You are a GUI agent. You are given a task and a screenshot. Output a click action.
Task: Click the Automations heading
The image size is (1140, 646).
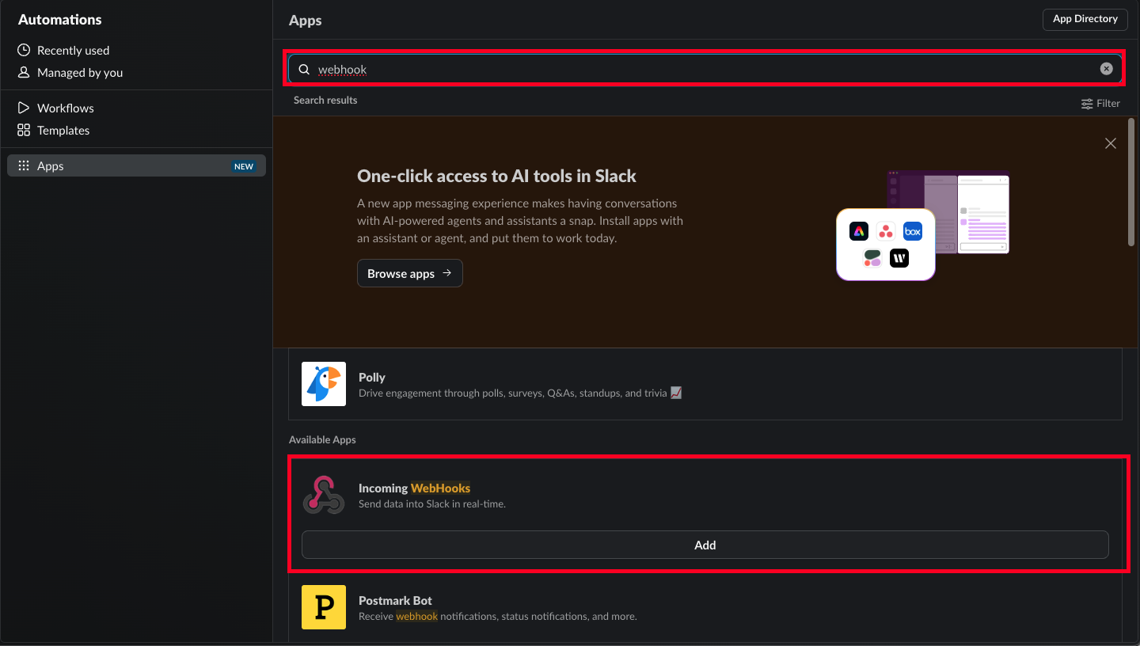[60, 19]
